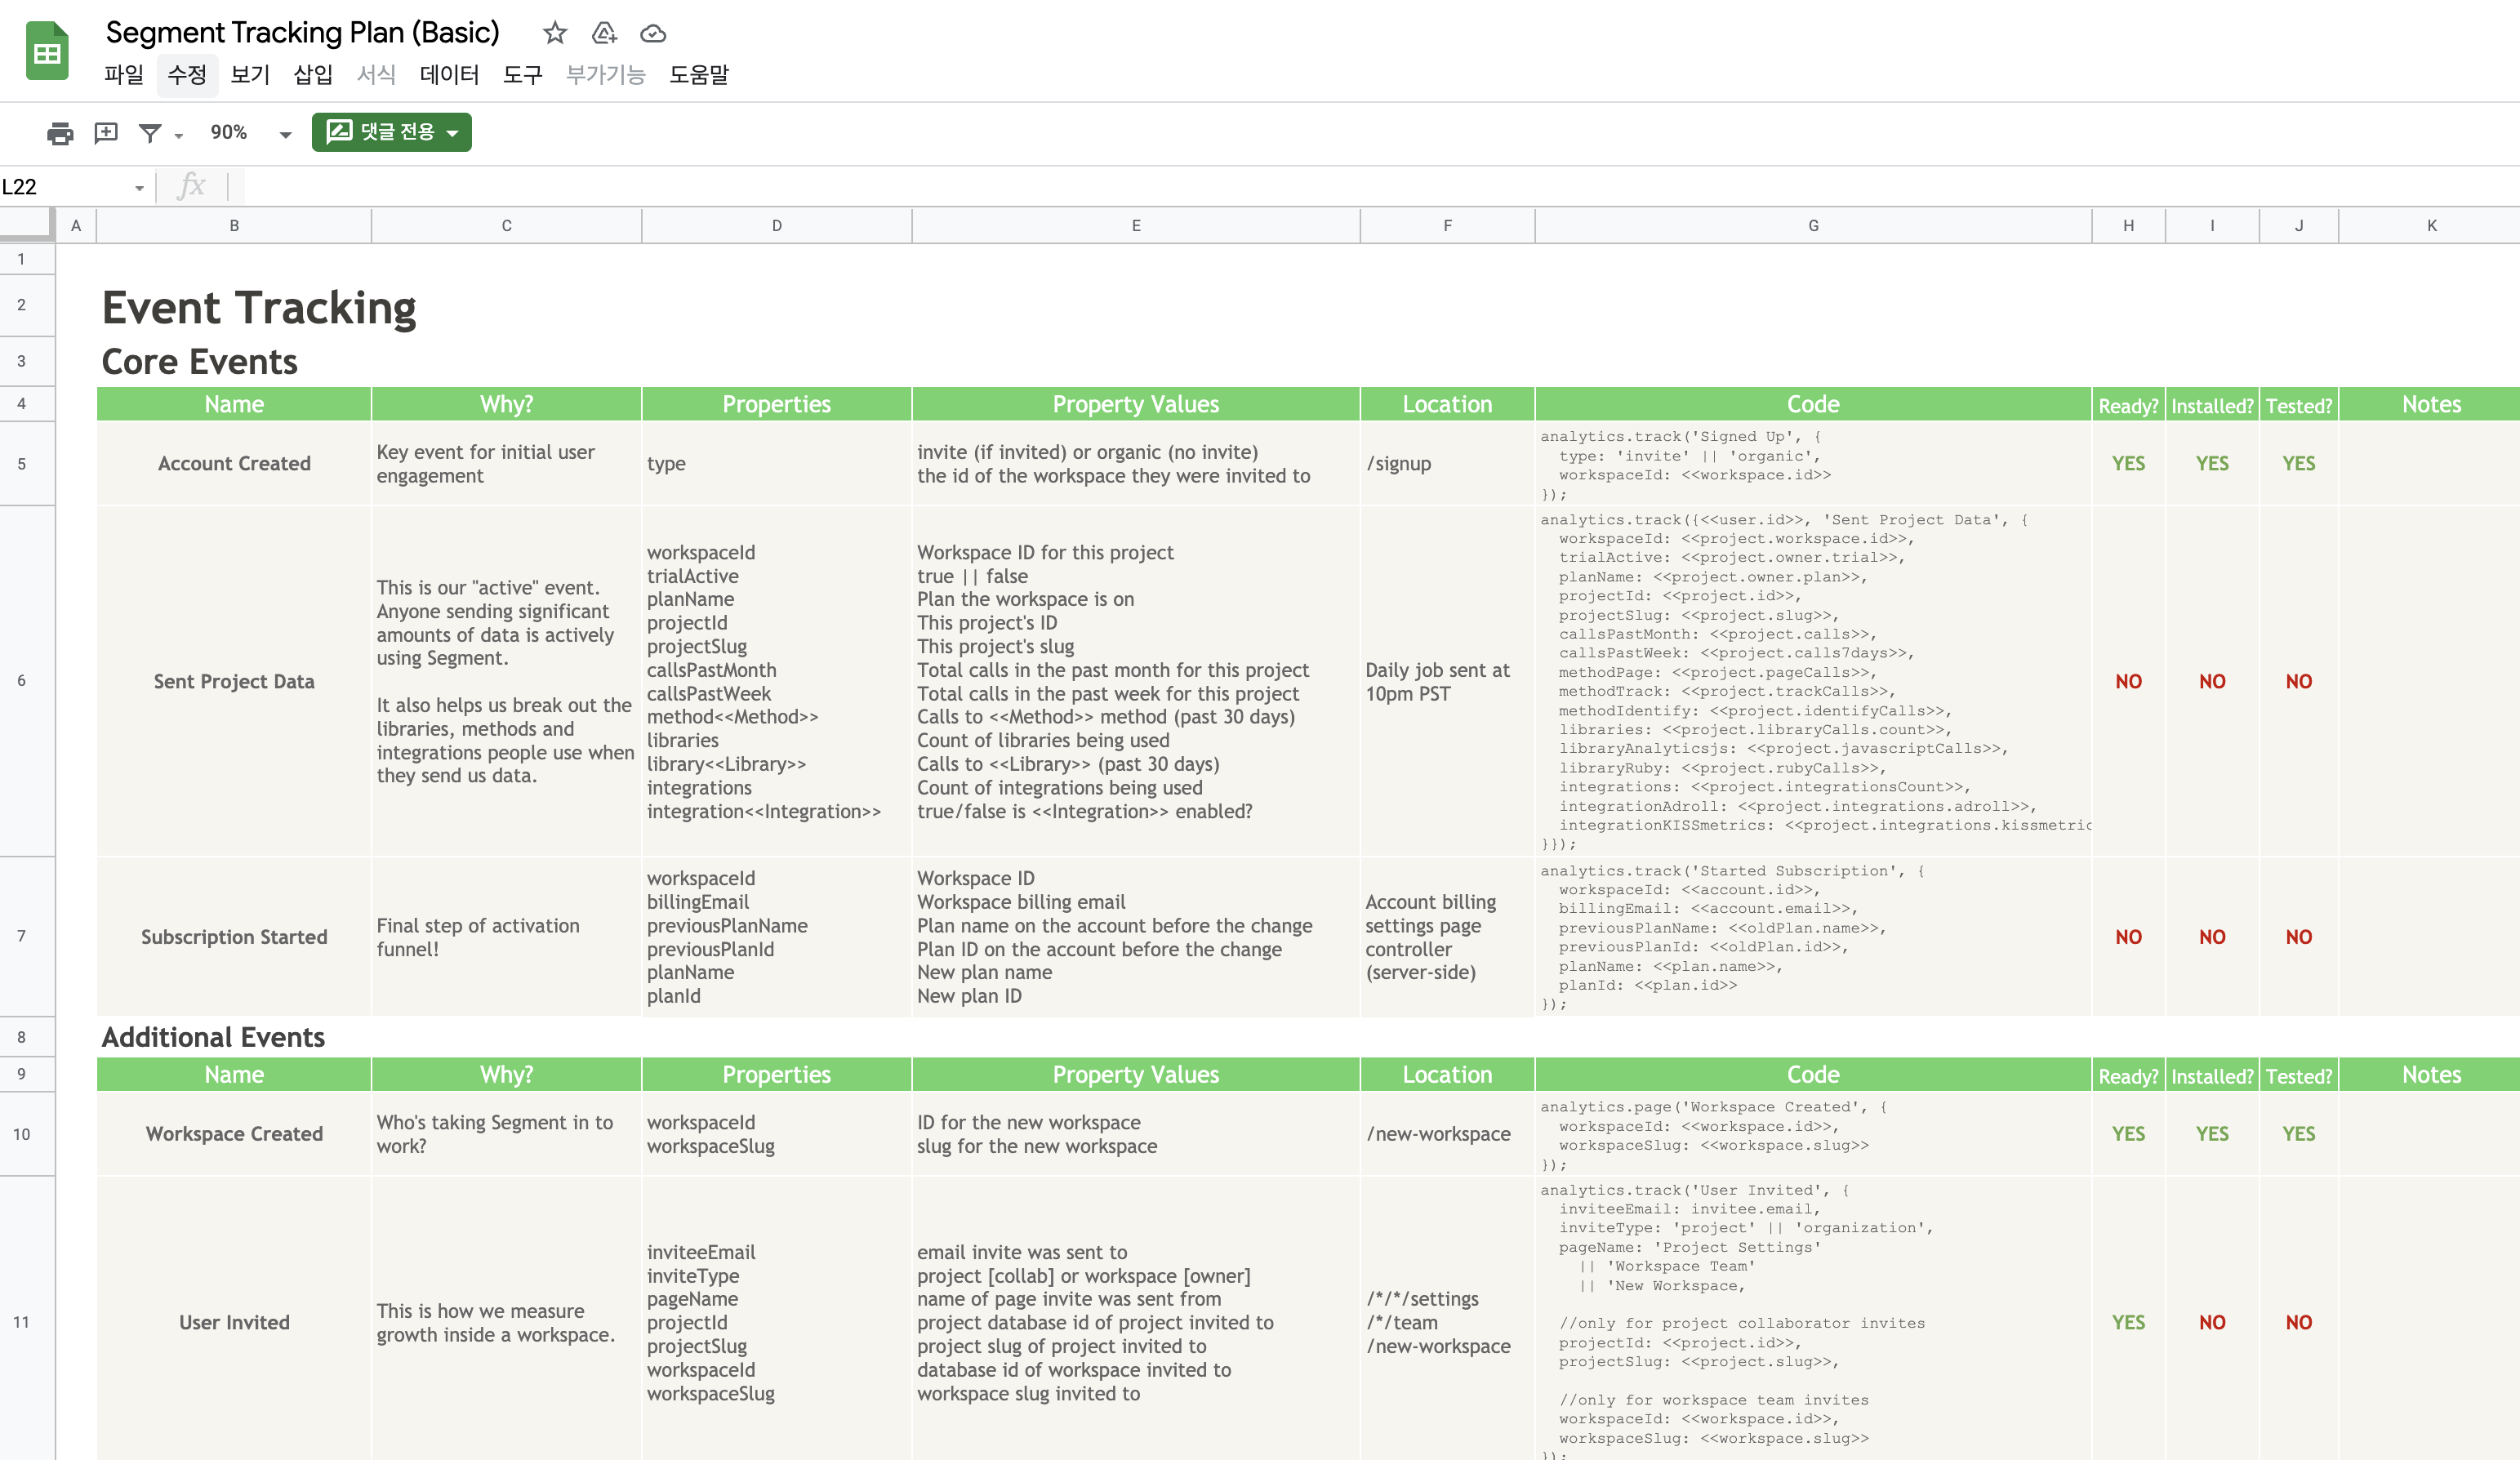This screenshot has height=1460, width=2520.
Task: Click the Sent Project Data cell
Action: 234,681
